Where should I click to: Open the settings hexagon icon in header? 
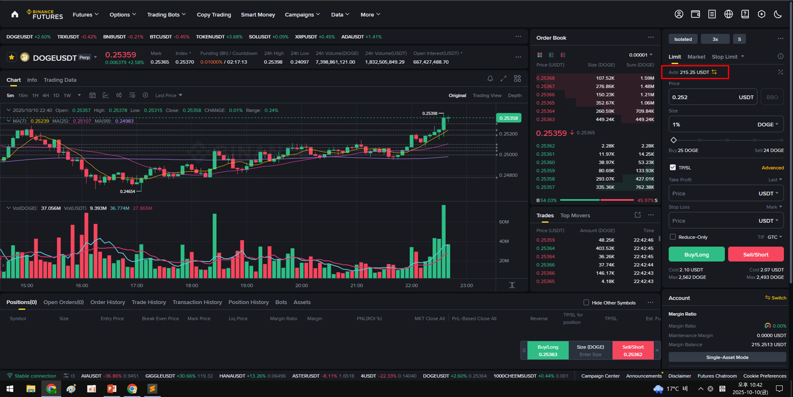pos(762,14)
